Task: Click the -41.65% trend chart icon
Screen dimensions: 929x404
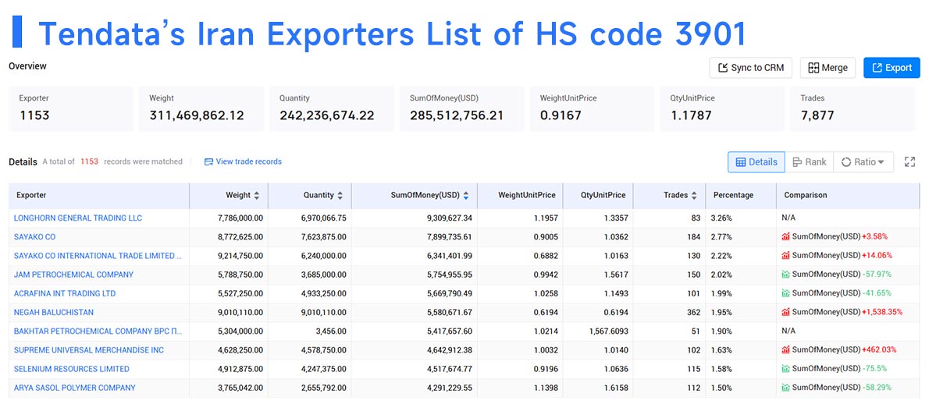Action: coord(786,293)
